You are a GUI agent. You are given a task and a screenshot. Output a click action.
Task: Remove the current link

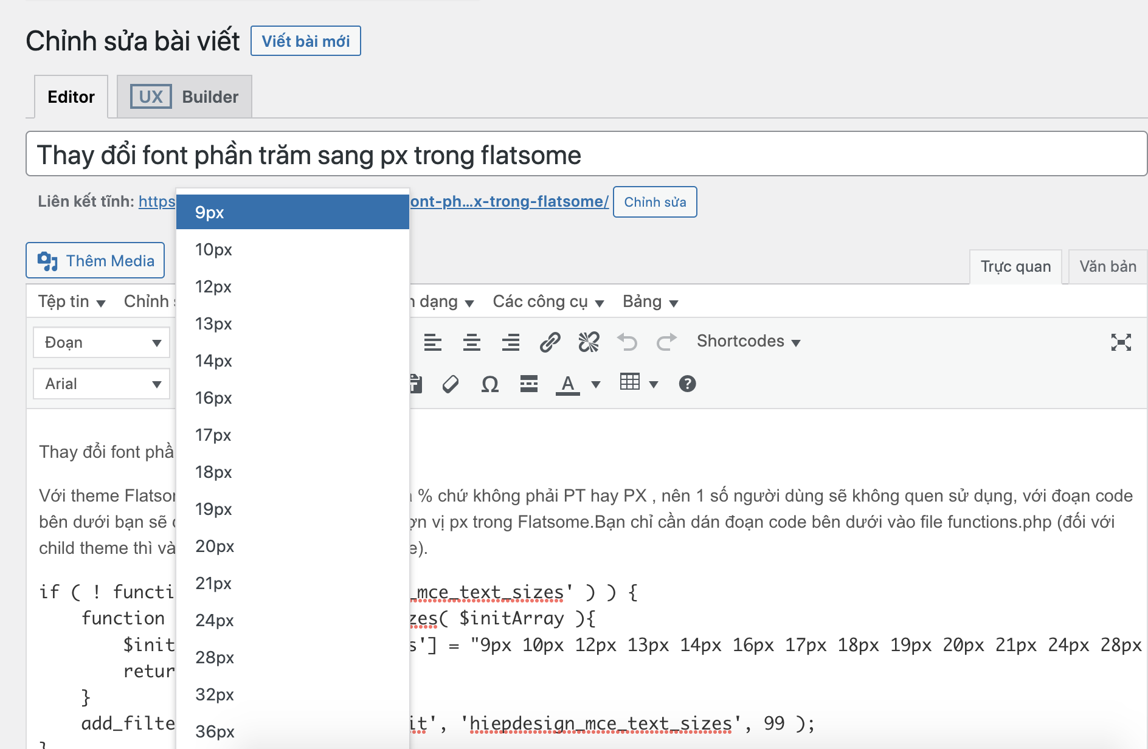tap(588, 342)
